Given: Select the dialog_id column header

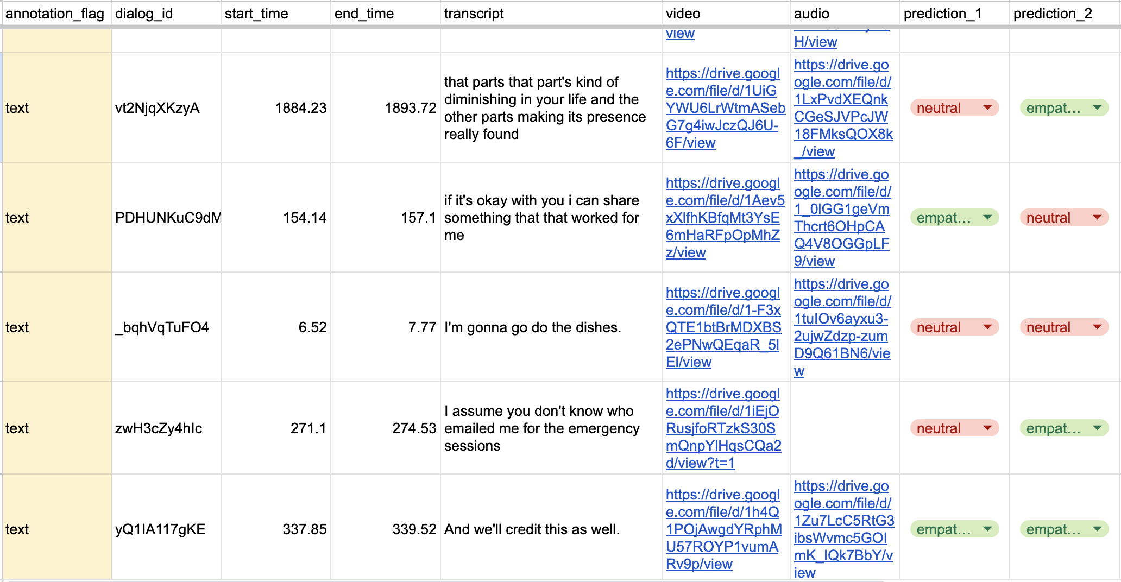Looking at the screenshot, I should 166,14.
